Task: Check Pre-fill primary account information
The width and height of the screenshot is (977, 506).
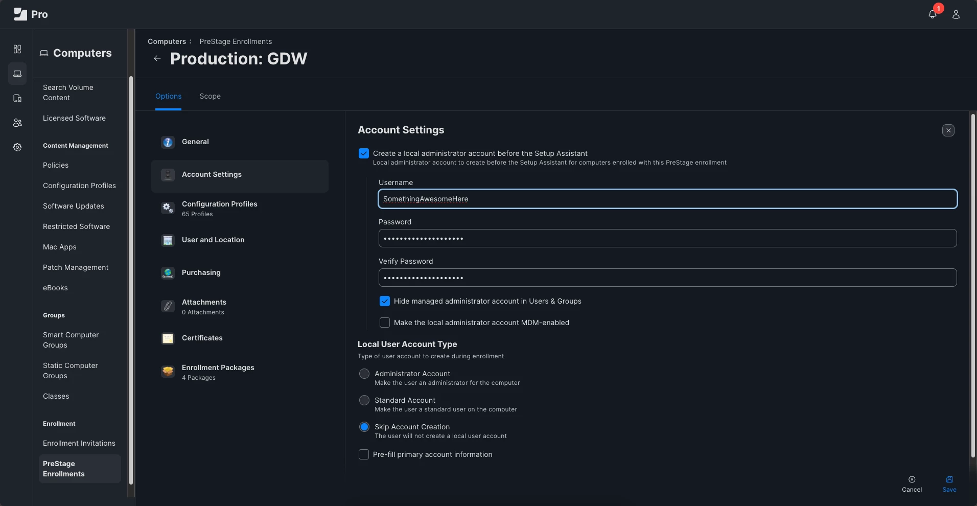Action: click(364, 454)
